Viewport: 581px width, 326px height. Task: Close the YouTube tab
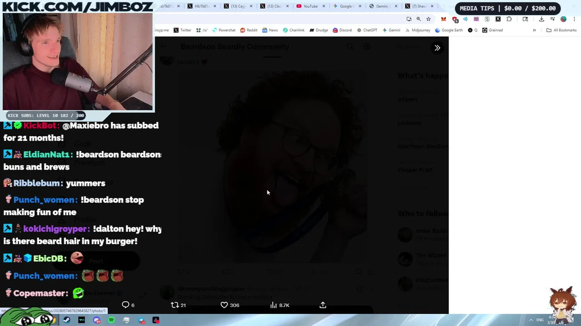[x=324, y=6]
